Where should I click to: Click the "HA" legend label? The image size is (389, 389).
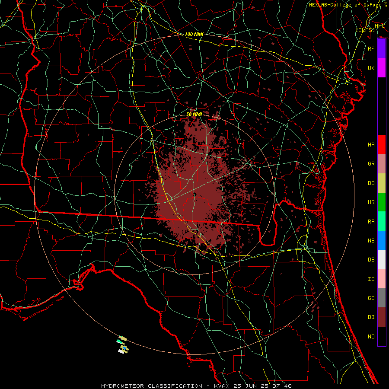click(x=371, y=145)
